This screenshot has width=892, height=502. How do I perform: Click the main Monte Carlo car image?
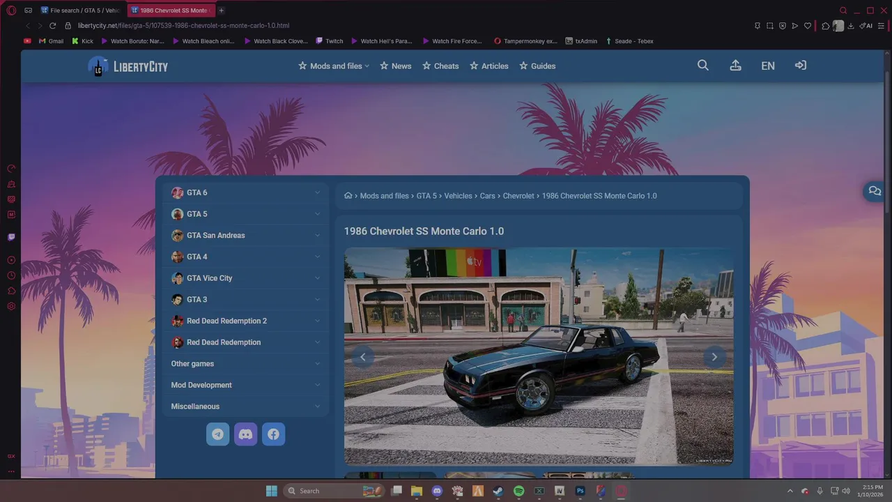(x=539, y=356)
